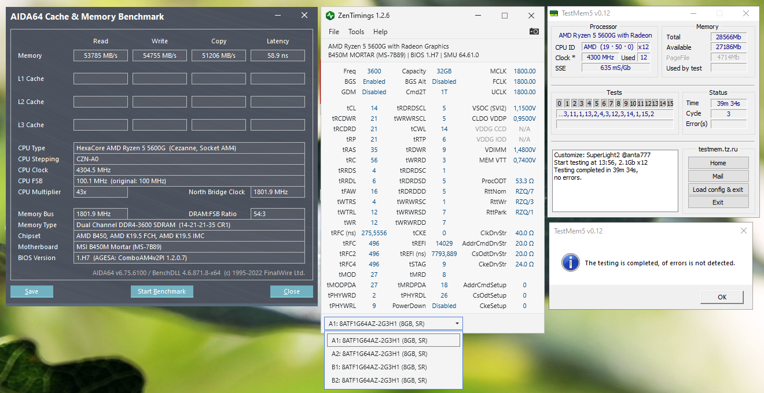Click the TestMem5 title bar icon
The height and width of the screenshot is (393, 764).
(x=554, y=13)
